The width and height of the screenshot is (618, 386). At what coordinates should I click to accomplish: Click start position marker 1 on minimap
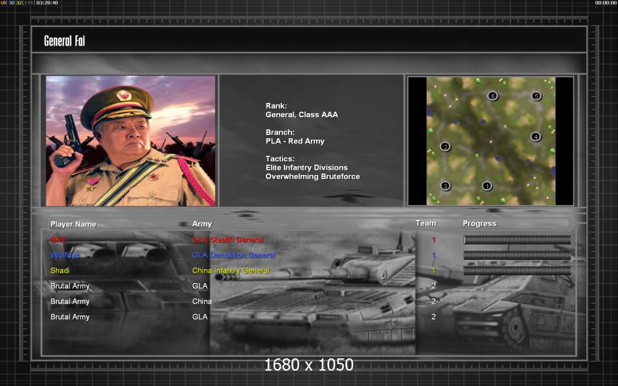pyautogui.click(x=487, y=186)
